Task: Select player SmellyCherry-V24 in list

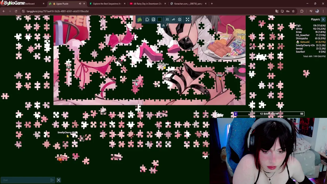Action: [311, 45]
